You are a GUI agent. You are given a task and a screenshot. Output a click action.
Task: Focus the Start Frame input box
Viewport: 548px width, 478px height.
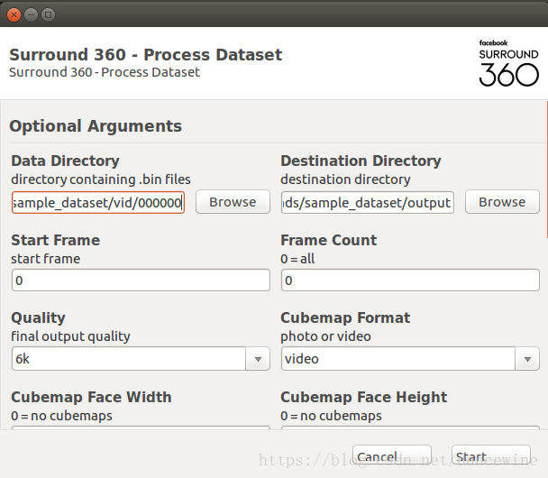pyautogui.click(x=141, y=280)
